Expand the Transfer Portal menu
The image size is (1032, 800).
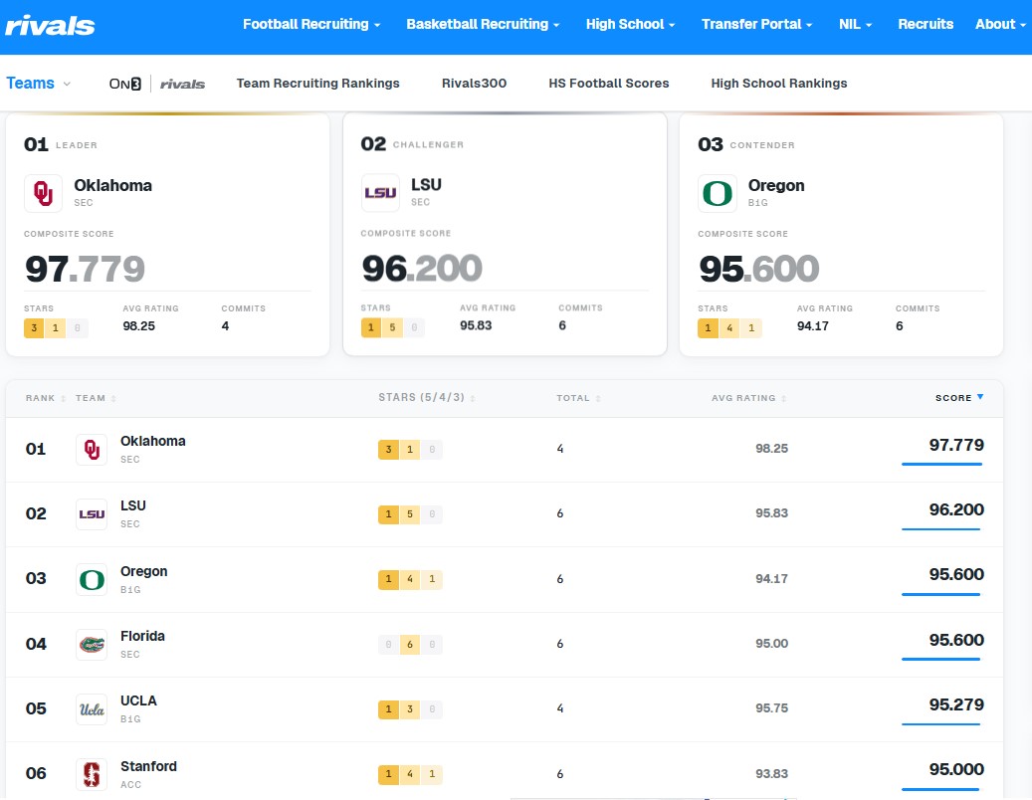click(x=757, y=24)
